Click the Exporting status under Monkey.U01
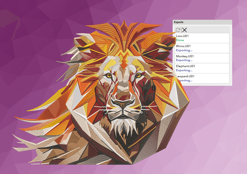This screenshot has width=247, height=174. tap(184, 60)
